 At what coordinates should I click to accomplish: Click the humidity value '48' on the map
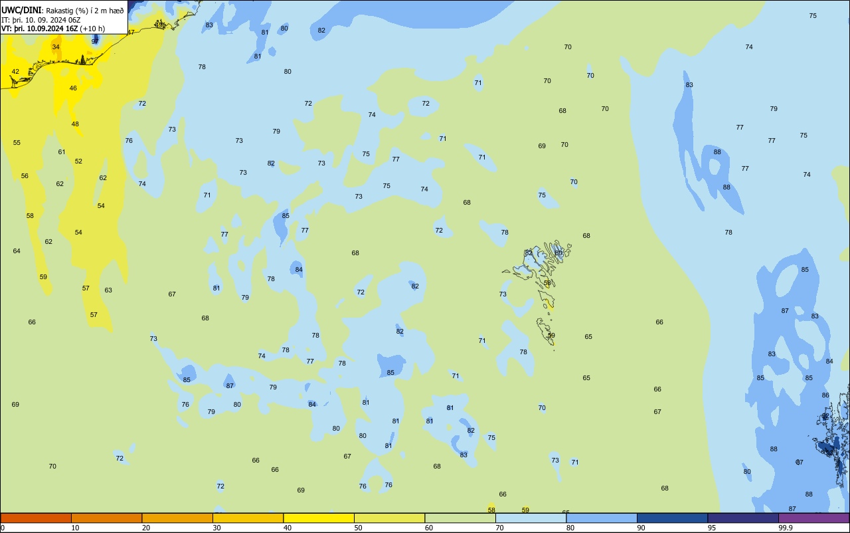75,124
